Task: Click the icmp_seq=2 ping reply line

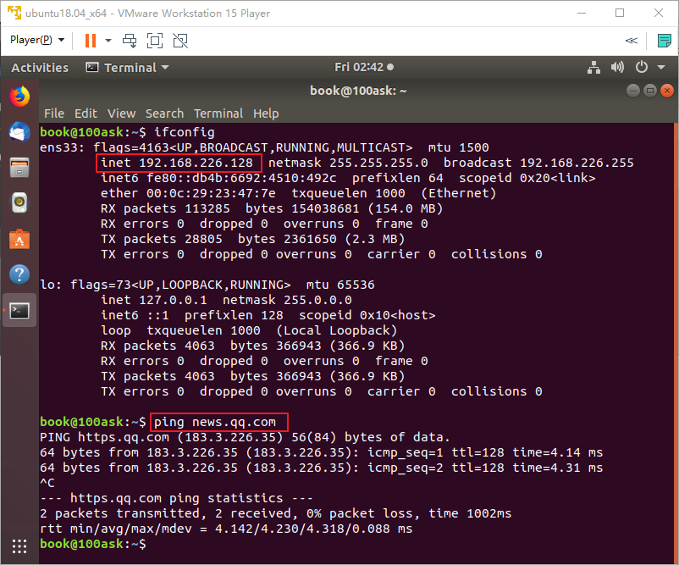Action: point(322,468)
